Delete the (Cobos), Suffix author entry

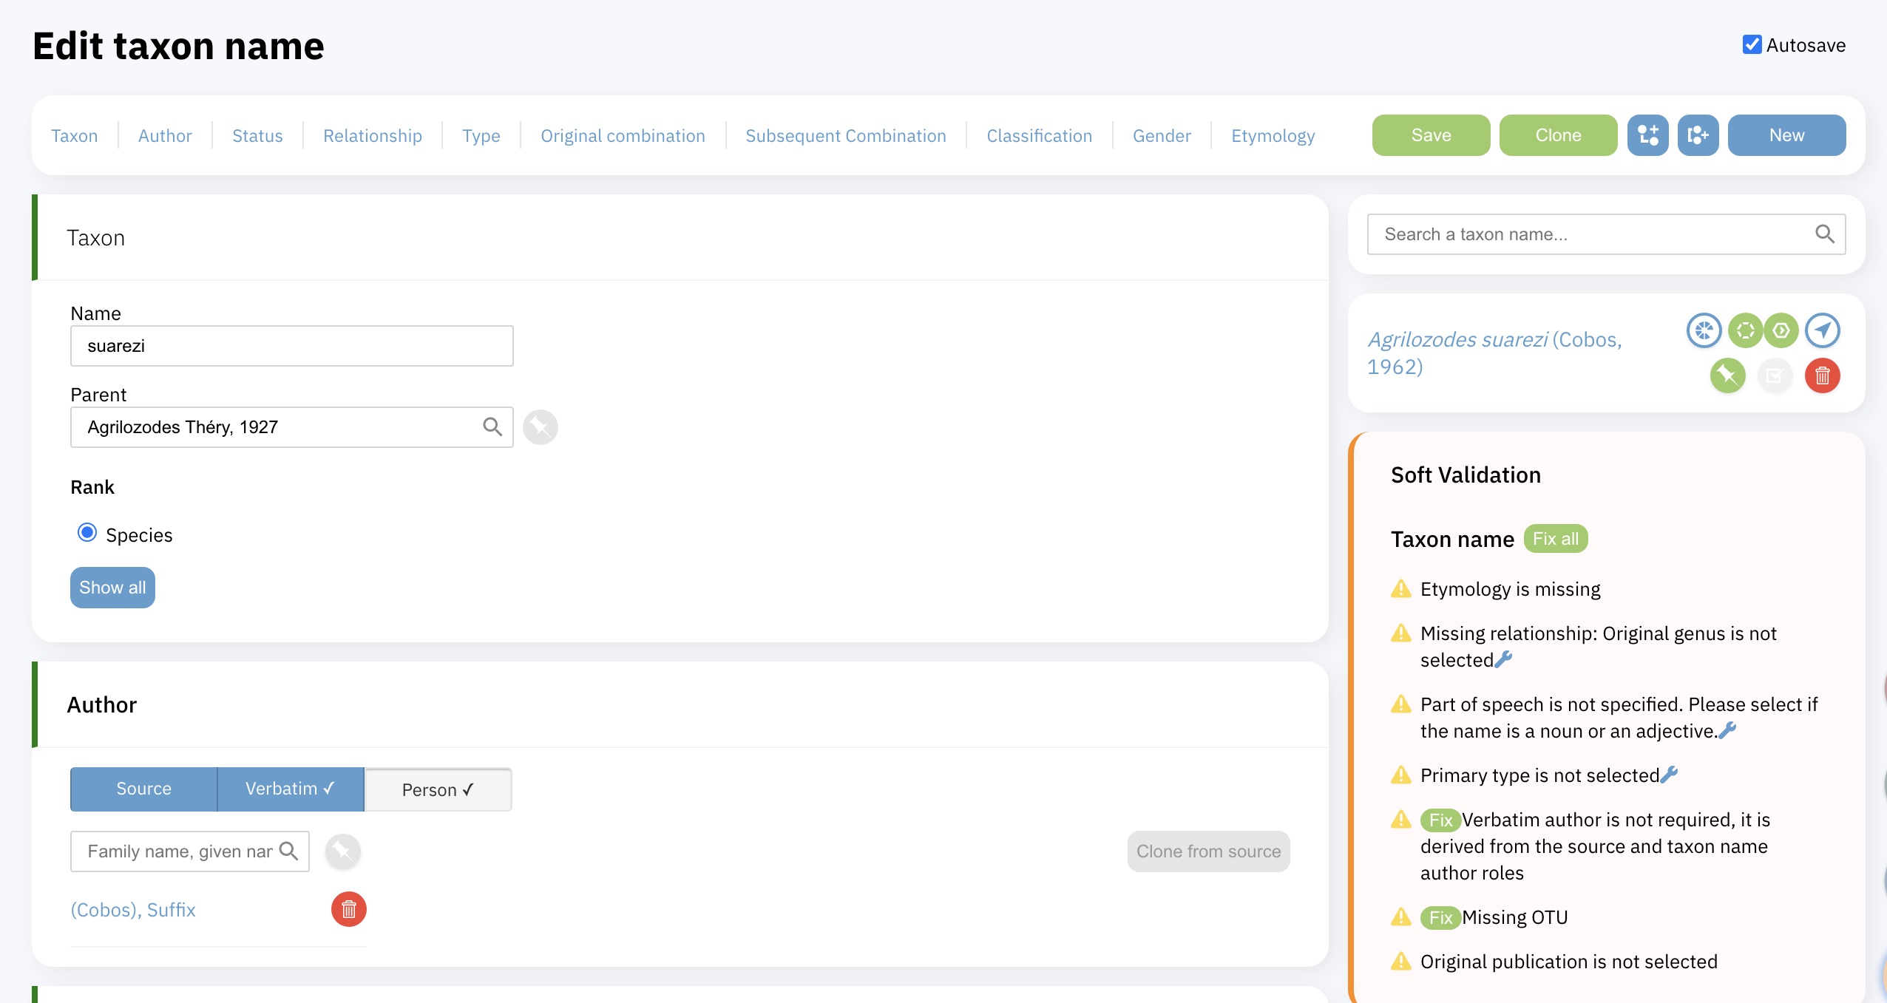tap(348, 910)
